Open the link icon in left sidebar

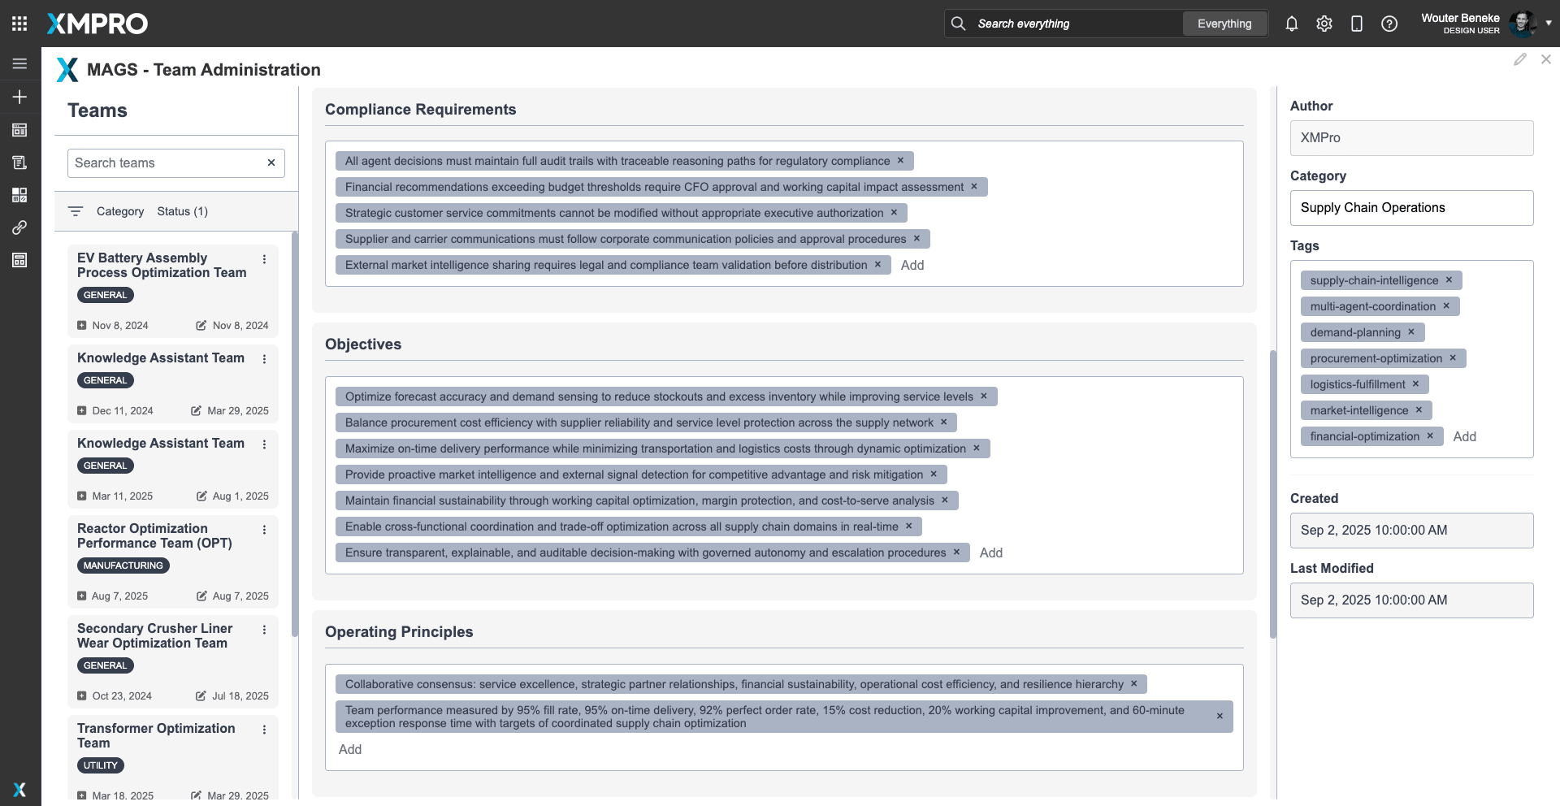(19, 227)
